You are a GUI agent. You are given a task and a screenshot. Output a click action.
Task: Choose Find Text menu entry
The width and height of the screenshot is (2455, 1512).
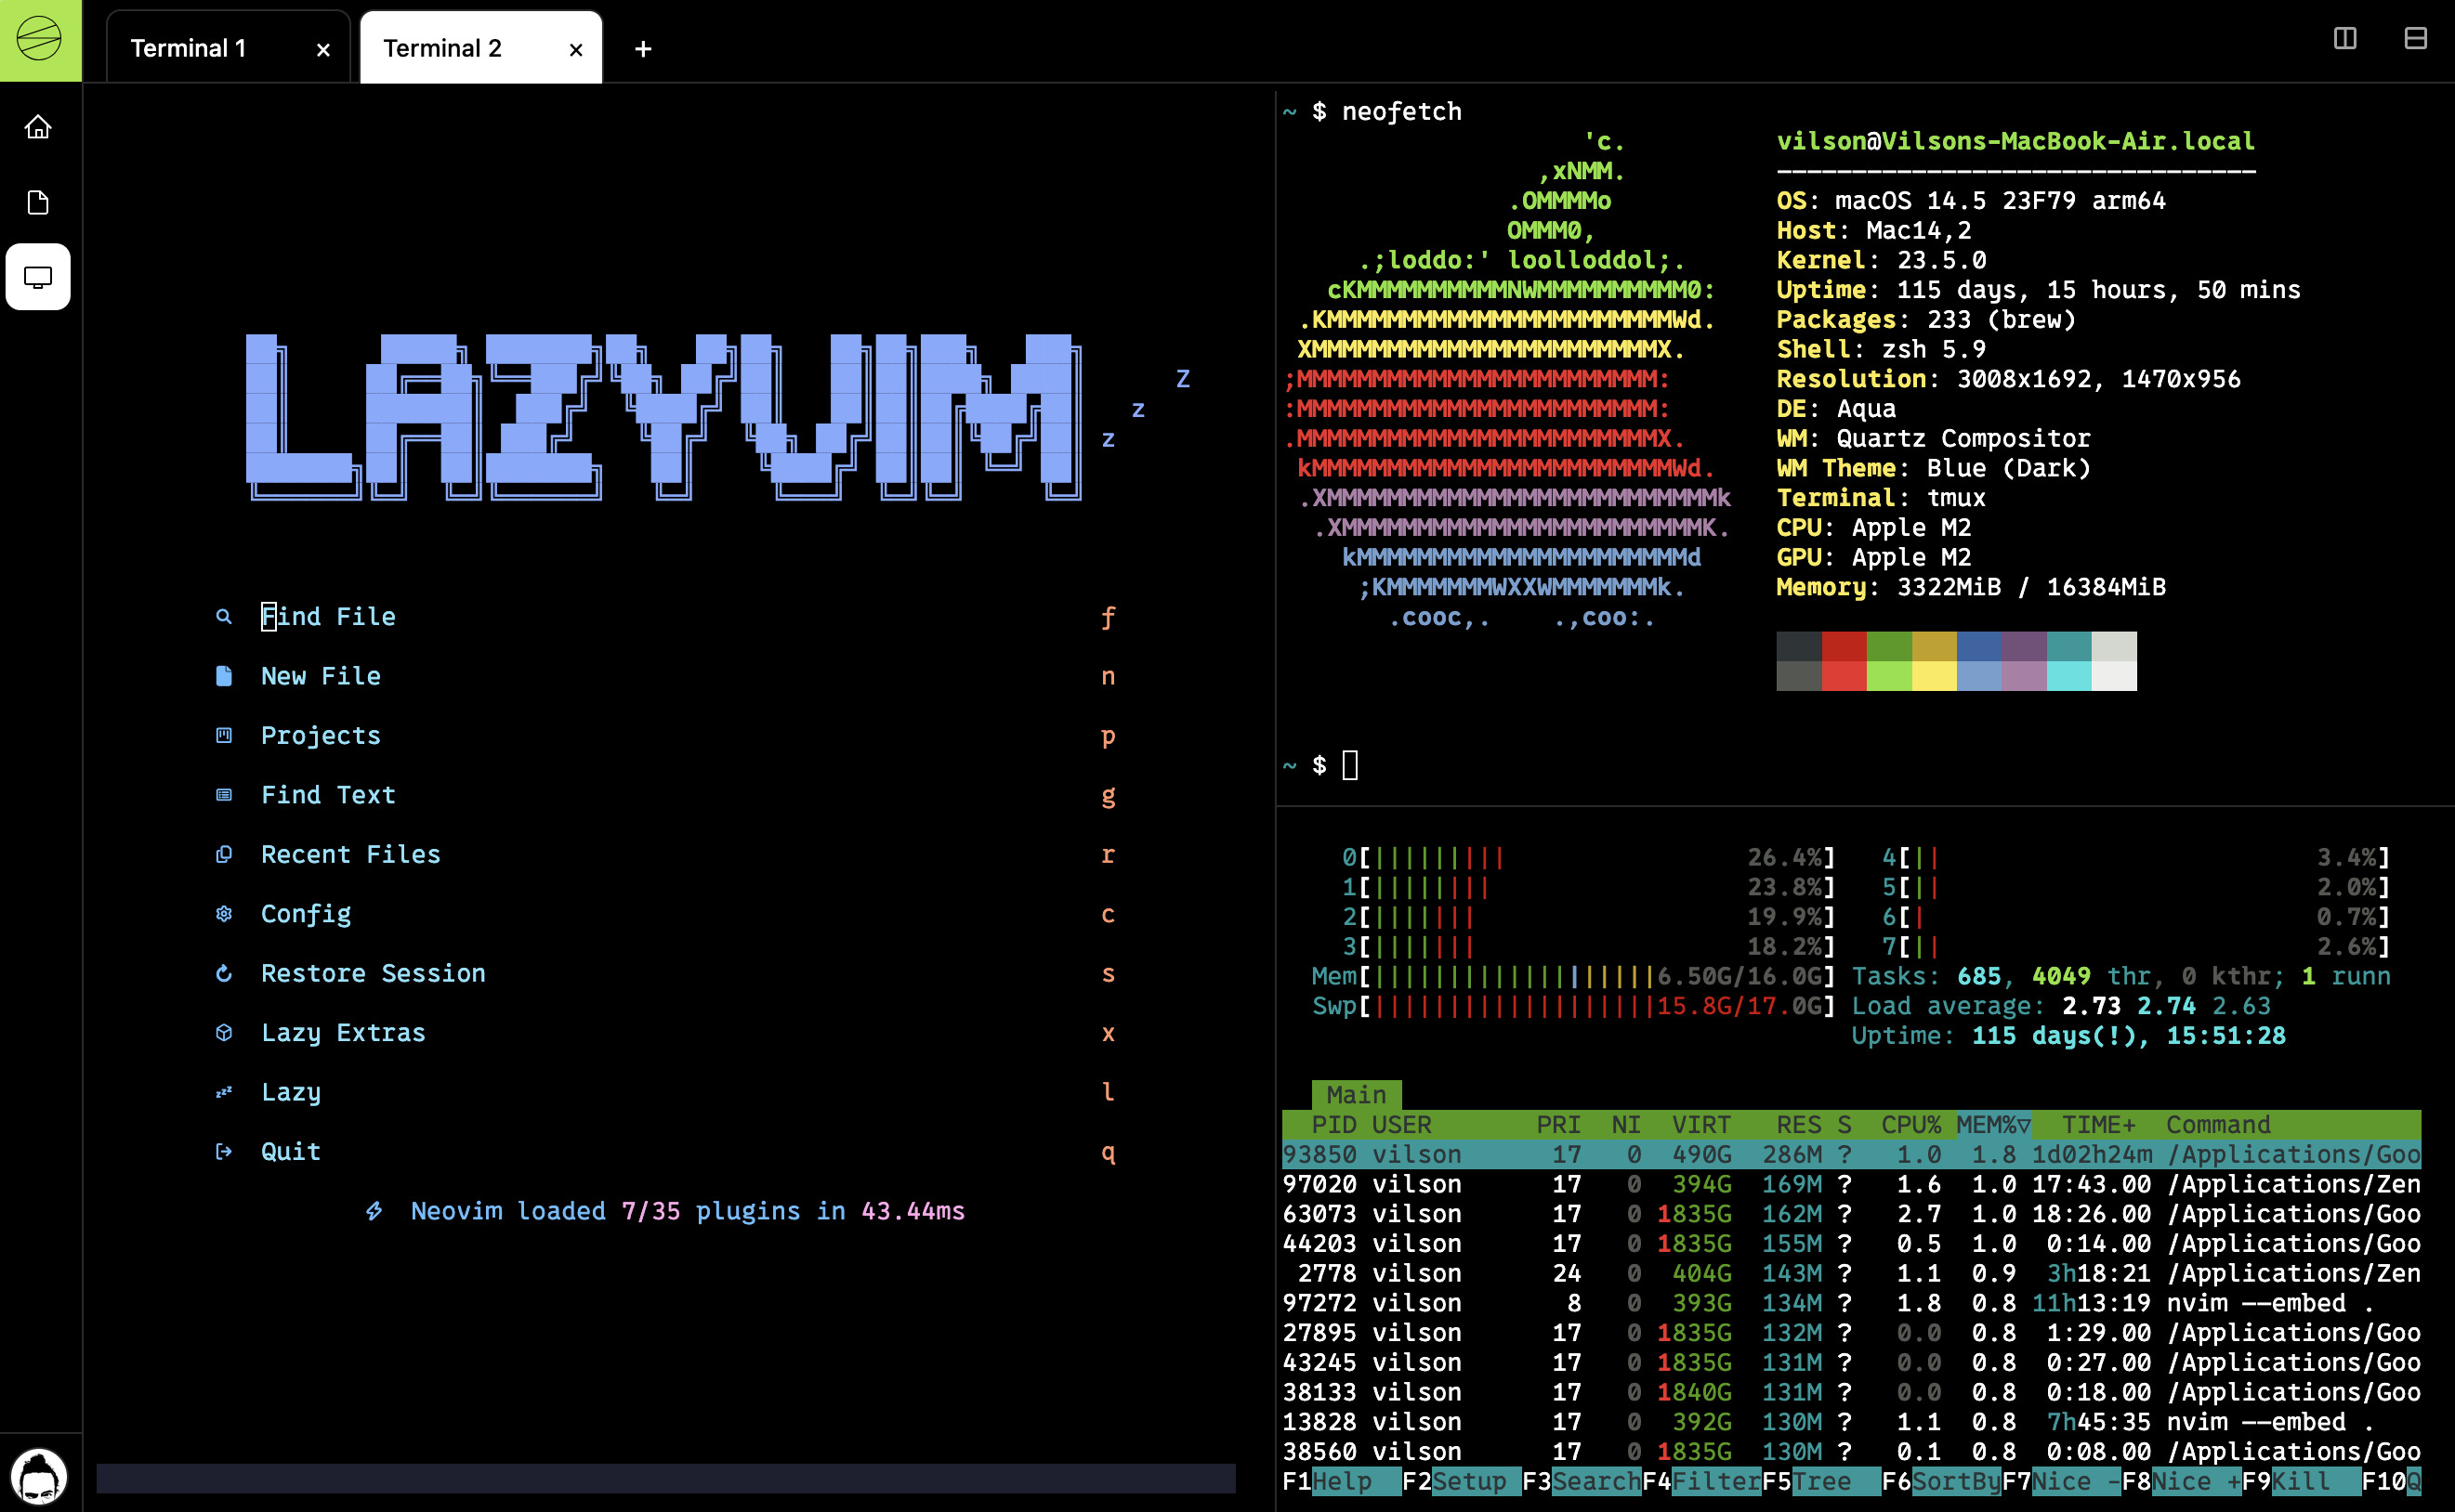click(328, 795)
